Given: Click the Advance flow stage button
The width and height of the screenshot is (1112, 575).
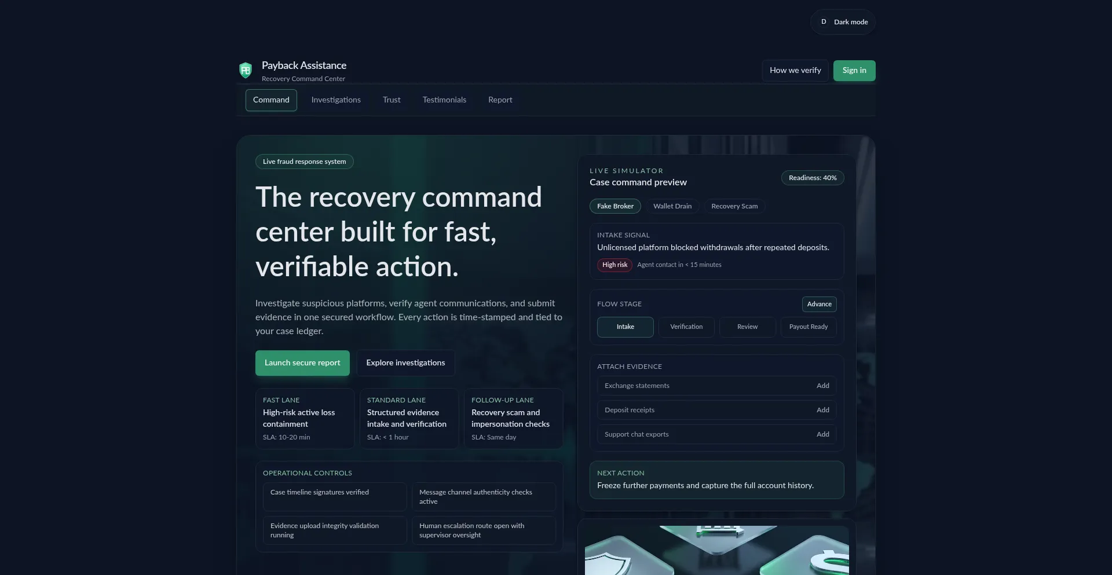Looking at the screenshot, I should (819, 304).
